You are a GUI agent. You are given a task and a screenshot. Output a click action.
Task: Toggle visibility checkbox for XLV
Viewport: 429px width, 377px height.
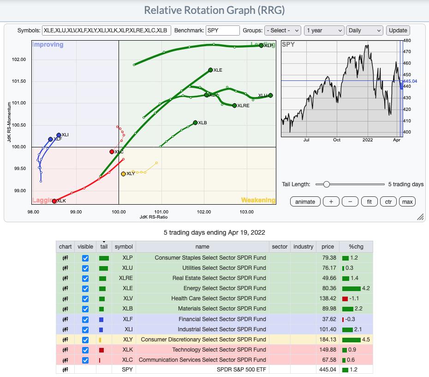point(85,299)
